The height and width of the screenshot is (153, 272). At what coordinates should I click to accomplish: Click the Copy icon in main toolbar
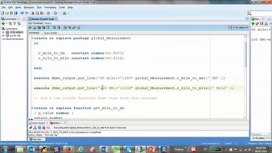[37, 13]
